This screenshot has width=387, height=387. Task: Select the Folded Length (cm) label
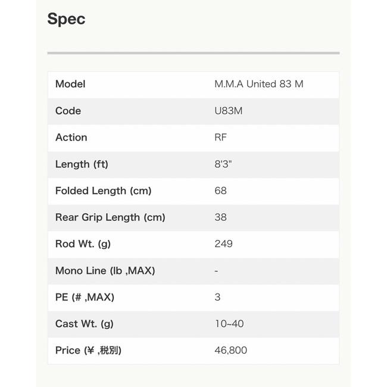(x=103, y=191)
